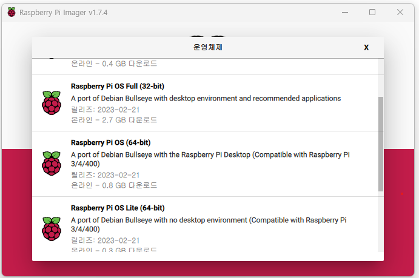Click the '온라인 - 0.4 GB 다운로드' text

click(114, 64)
